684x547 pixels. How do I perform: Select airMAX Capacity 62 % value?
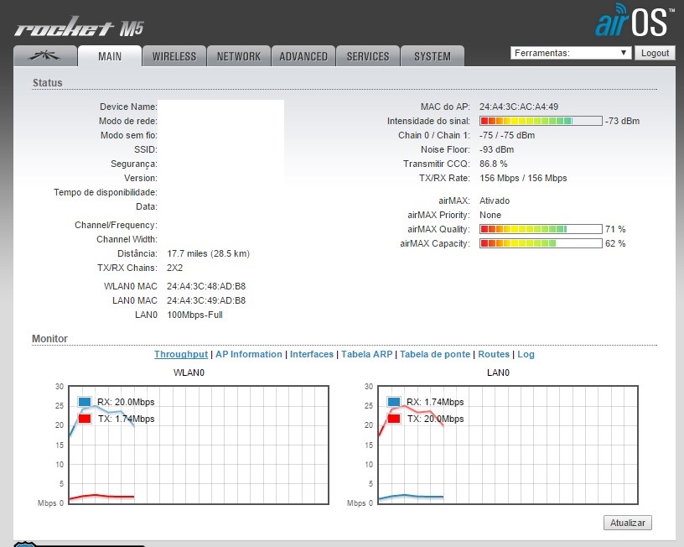[x=615, y=243]
